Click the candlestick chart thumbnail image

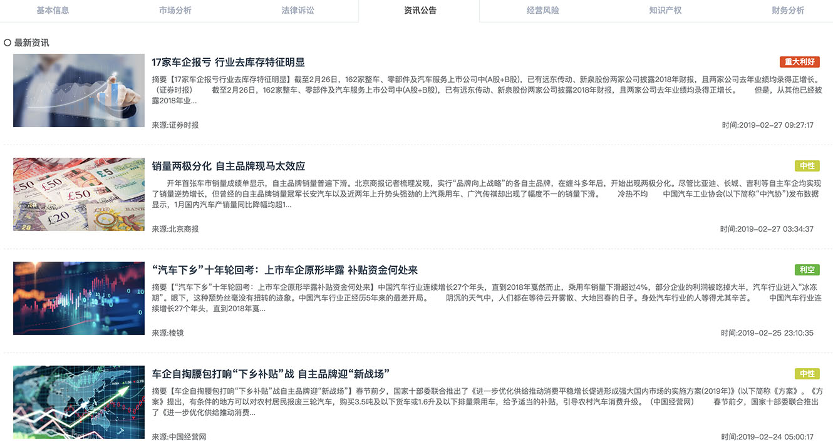[79, 298]
